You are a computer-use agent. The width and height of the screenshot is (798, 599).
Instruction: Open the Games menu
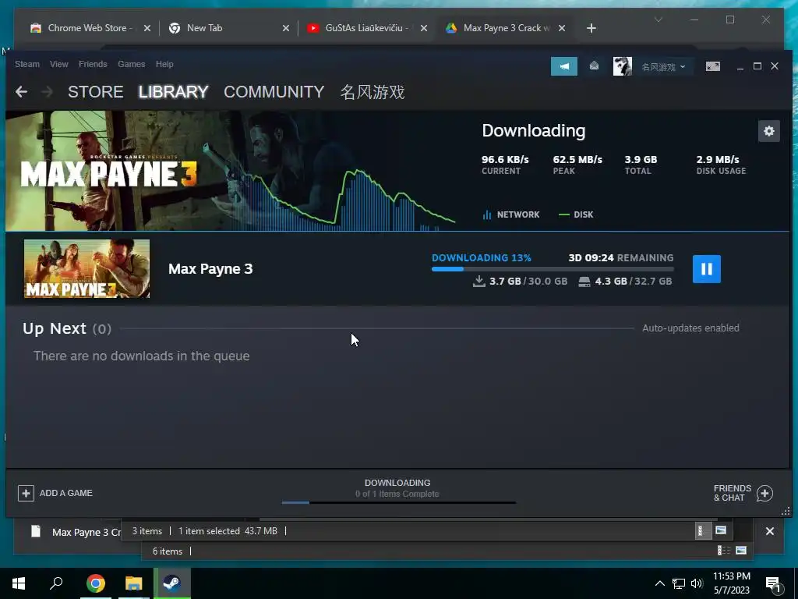(x=131, y=64)
